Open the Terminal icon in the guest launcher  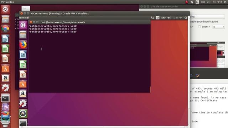pos(23,123)
